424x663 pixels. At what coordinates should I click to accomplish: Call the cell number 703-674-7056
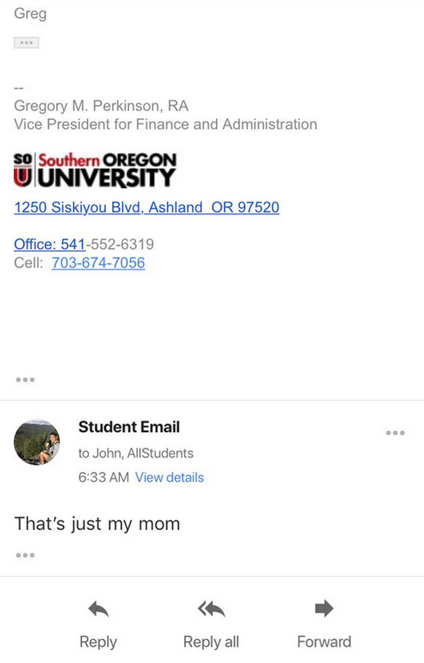(98, 263)
